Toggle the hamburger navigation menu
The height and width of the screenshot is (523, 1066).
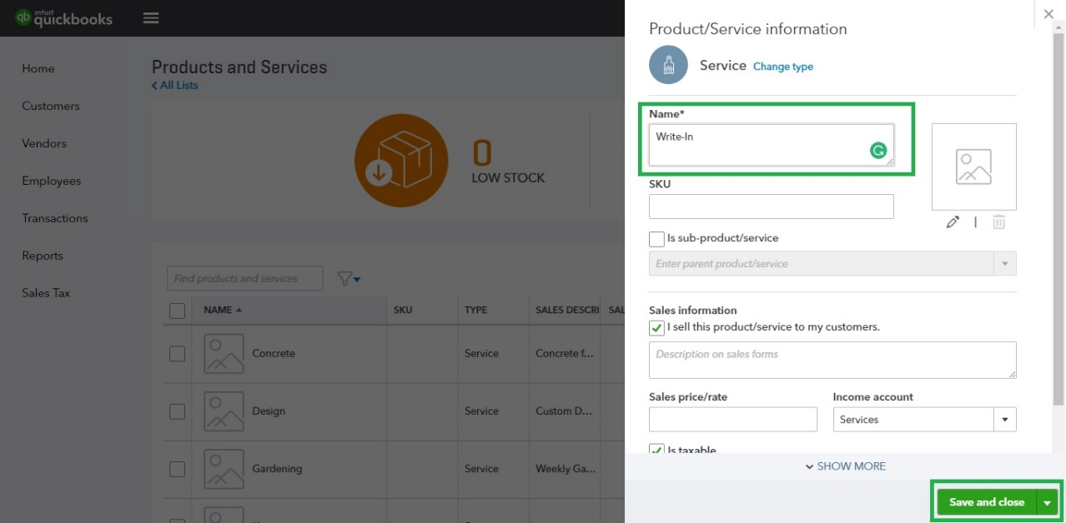pyautogui.click(x=151, y=17)
